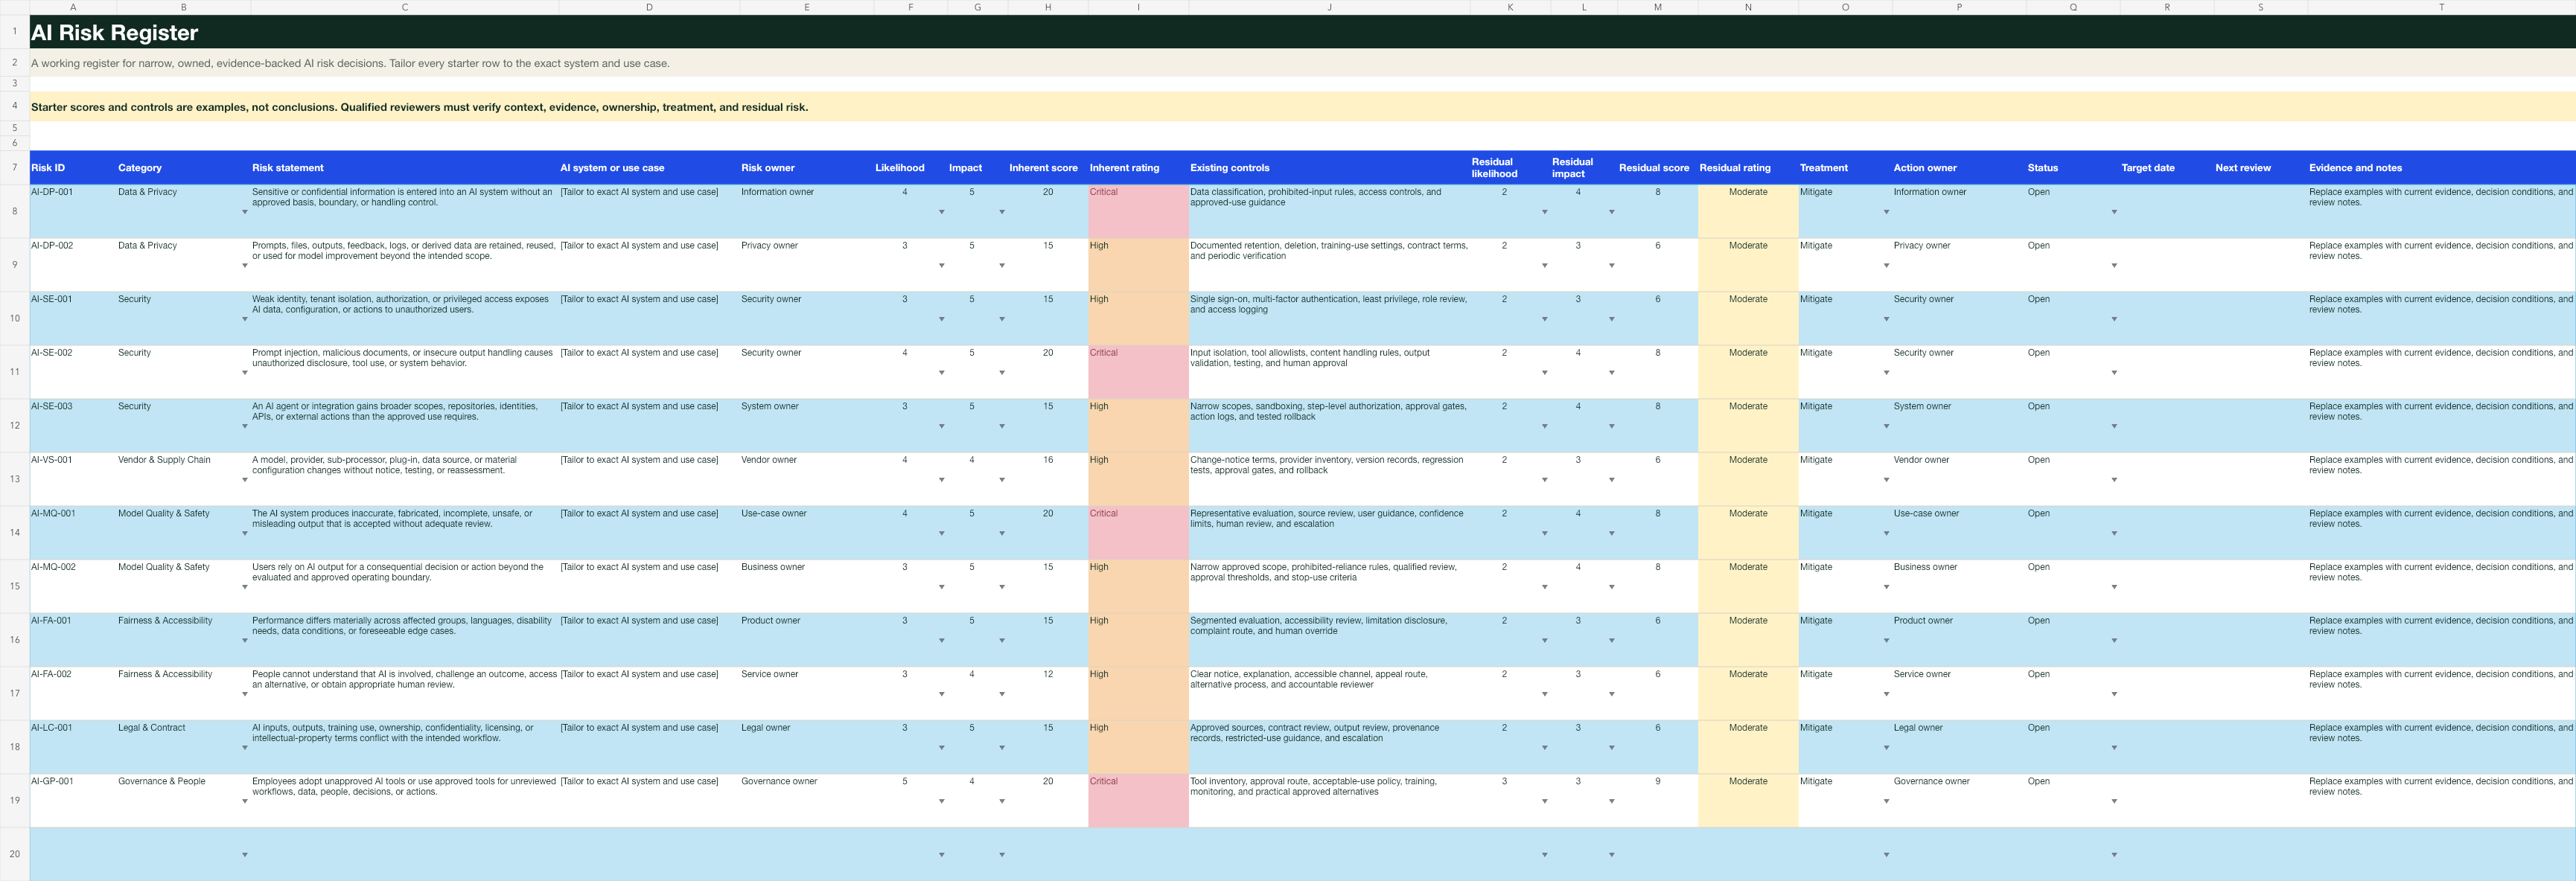Open Status dropdown in empty row 20
This screenshot has width=2576, height=881.
click(2114, 855)
